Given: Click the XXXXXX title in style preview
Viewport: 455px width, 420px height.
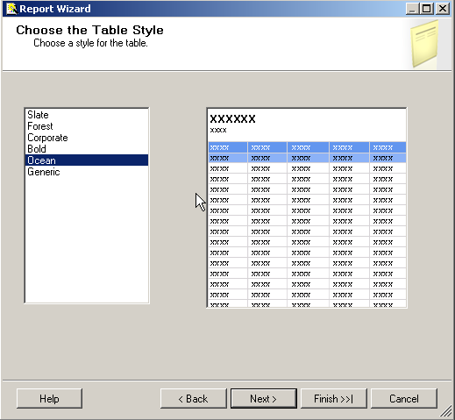Looking at the screenshot, I should [x=232, y=119].
